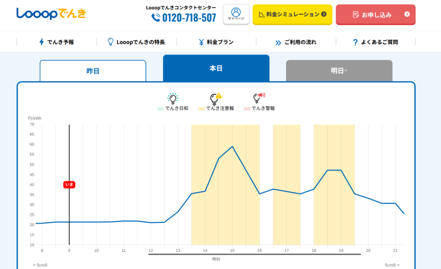Click the Looopでんきコンタクトセンター text
This screenshot has width=441, height=269.
[x=181, y=8]
